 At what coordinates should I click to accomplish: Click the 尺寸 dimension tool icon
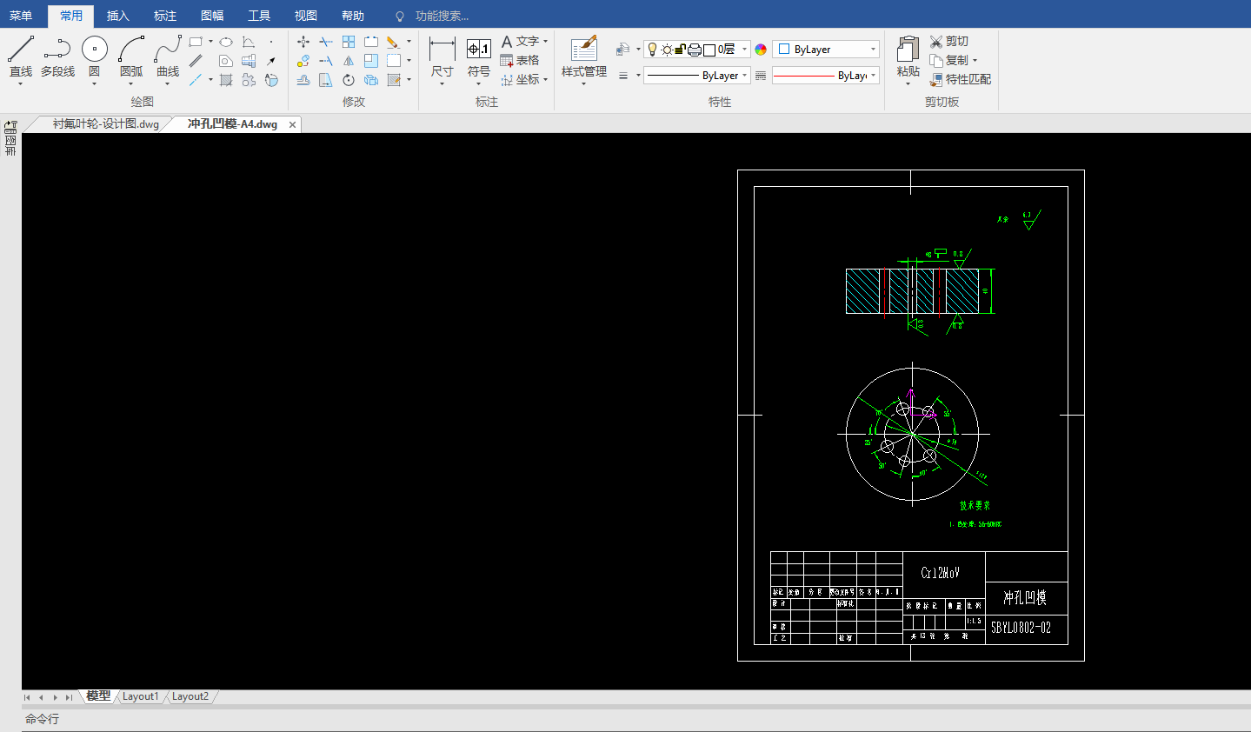442,50
